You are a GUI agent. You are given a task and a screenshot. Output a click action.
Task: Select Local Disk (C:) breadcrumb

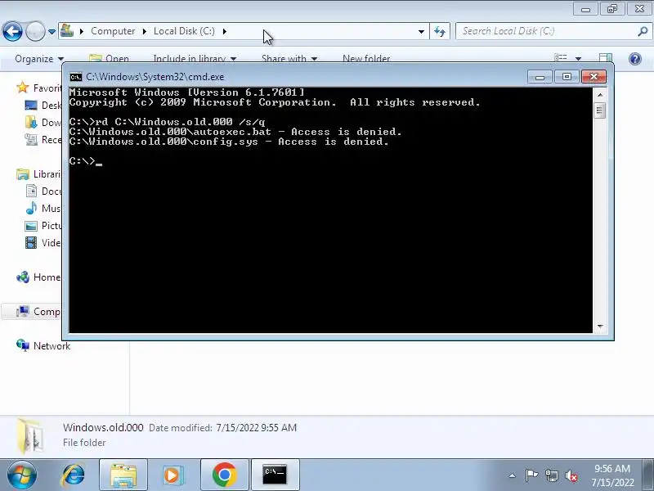[x=184, y=31]
